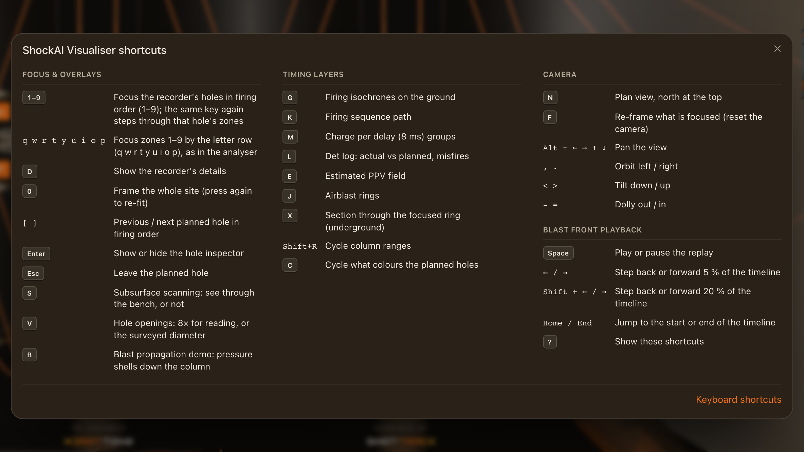Click 'Section through the focused ring' description
The image size is (804, 452).
pos(392,221)
